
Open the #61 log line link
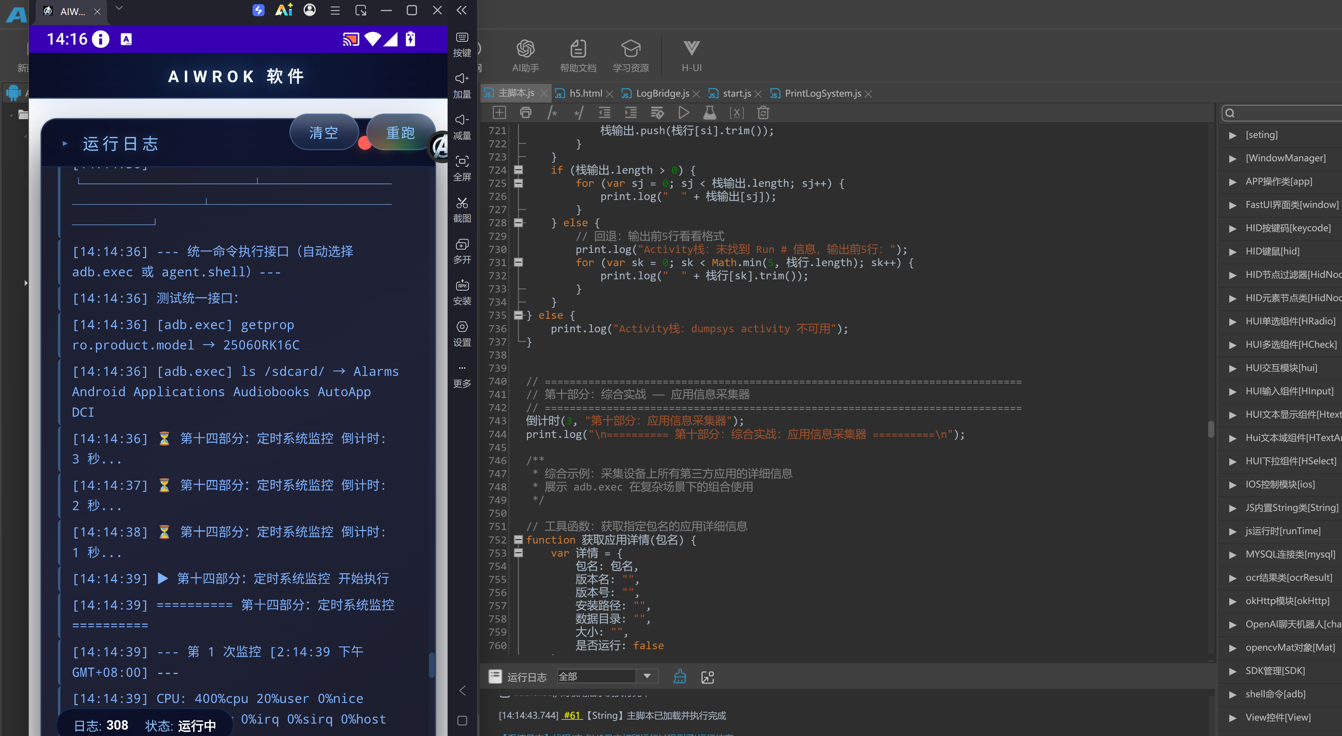point(572,716)
